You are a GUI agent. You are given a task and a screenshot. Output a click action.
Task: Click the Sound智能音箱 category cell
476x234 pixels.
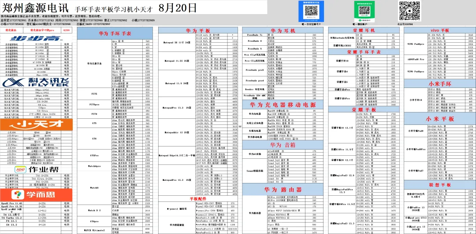[254, 171]
